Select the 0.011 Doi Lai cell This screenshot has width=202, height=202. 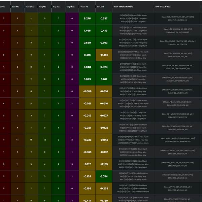point(104,79)
